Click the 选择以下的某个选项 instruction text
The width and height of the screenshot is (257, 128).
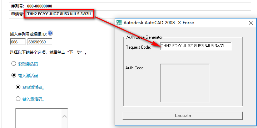click(x=48, y=53)
